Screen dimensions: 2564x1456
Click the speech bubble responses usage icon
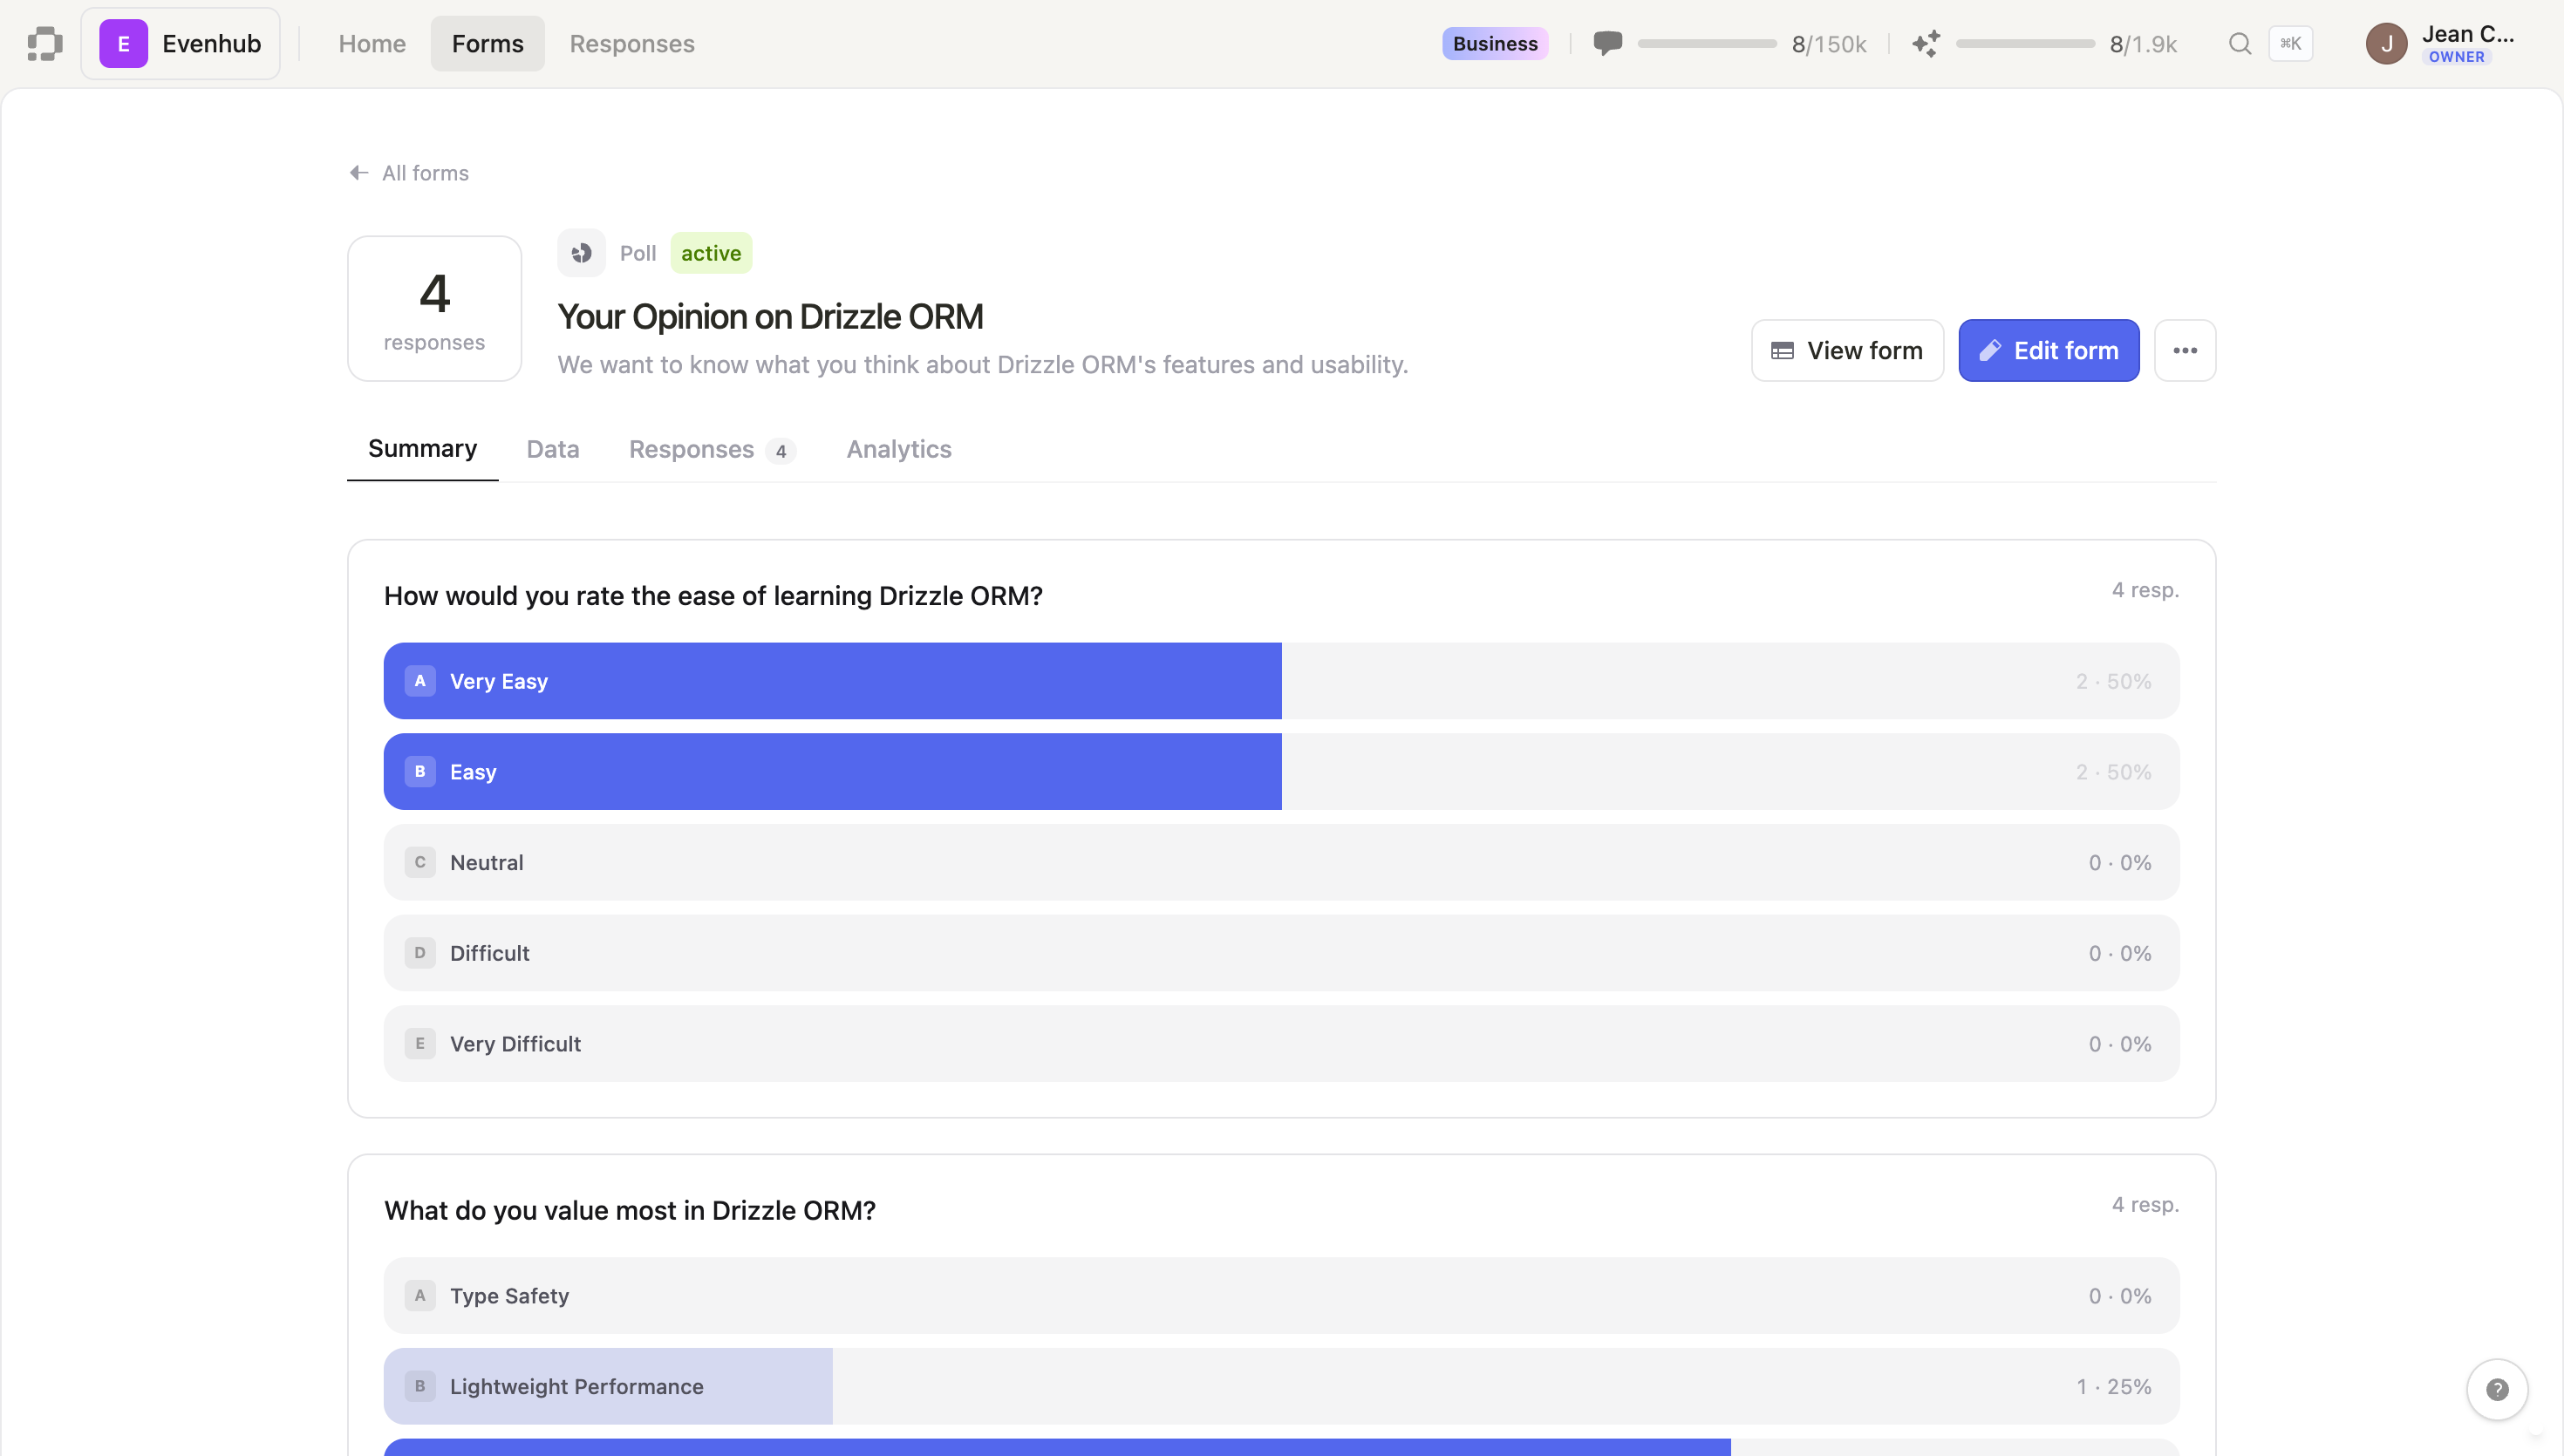(x=1608, y=44)
